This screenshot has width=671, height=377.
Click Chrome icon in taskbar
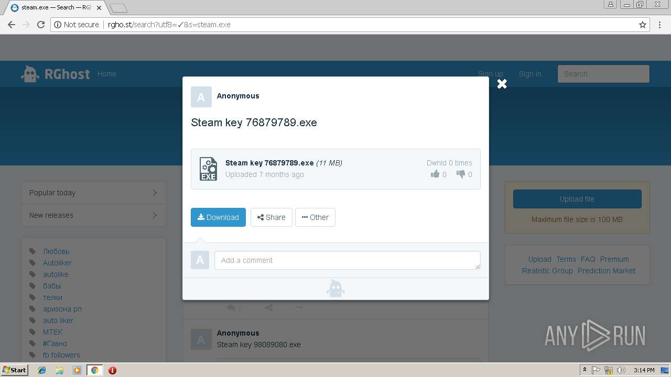pos(94,370)
